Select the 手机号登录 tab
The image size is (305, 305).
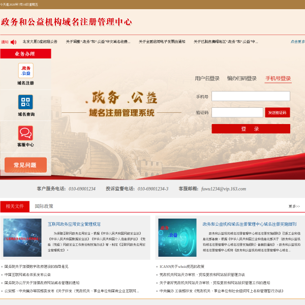click(278, 78)
